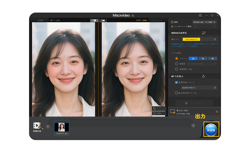Switch to overlay compare view
This screenshot has width=250, height=153.
pyautogui.click(x=103, y=21)
